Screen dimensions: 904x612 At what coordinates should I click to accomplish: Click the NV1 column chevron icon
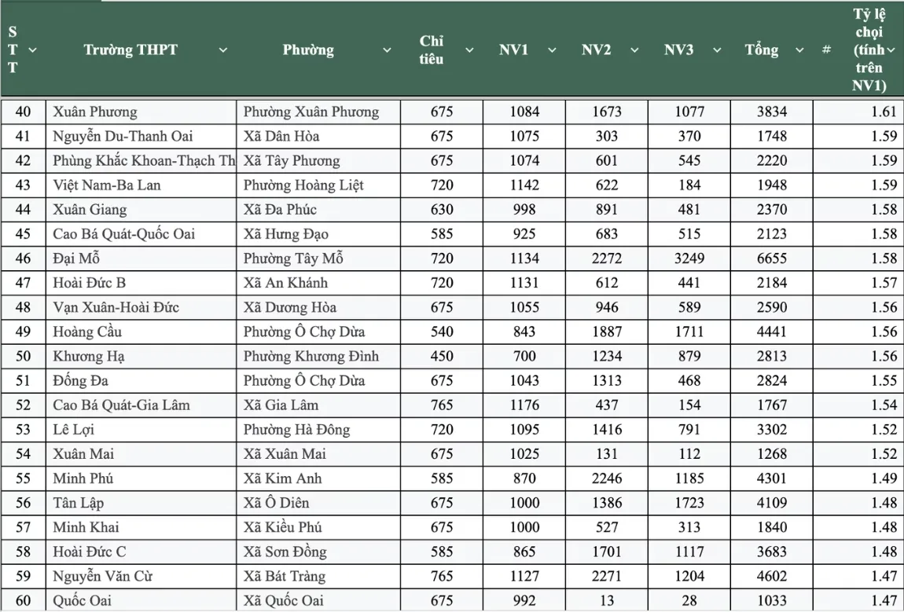552,50
